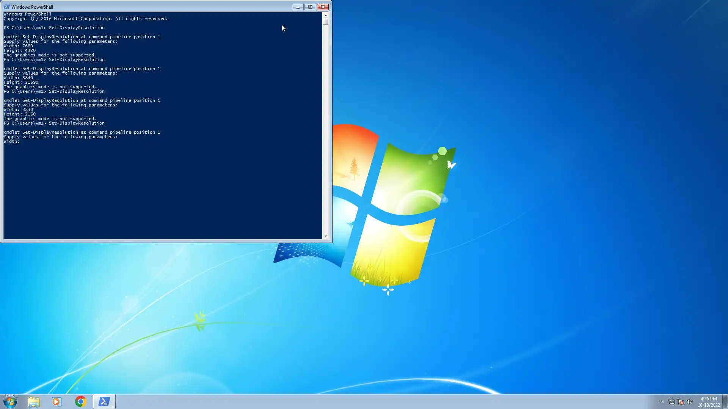
Task: Click the PowerShell taskbar button
Action: pyautogui.click(x=104, y=401)
